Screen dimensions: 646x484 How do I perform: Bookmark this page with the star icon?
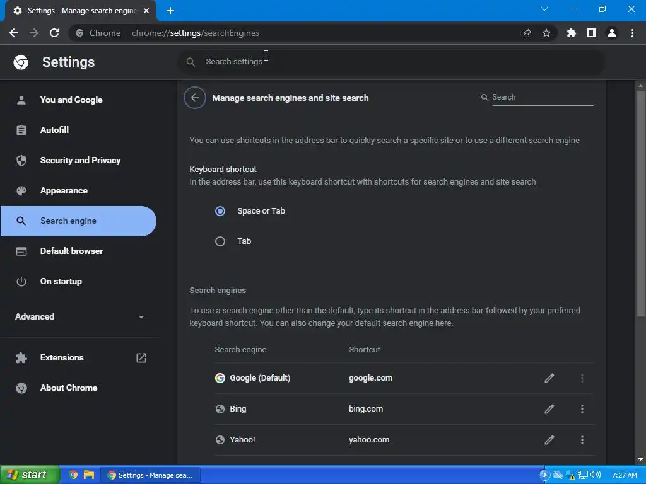point(546,33)
